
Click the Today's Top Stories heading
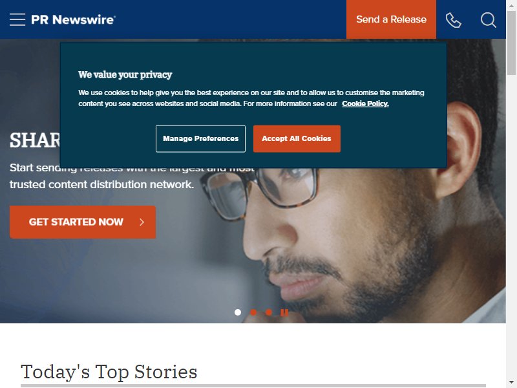click(x=109, y=372)
